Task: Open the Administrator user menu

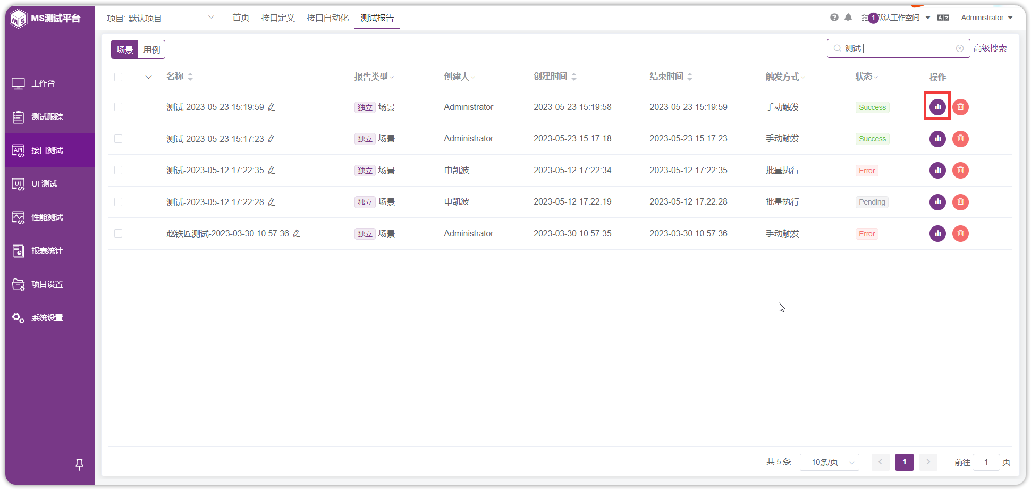Action: pos(986,18)
